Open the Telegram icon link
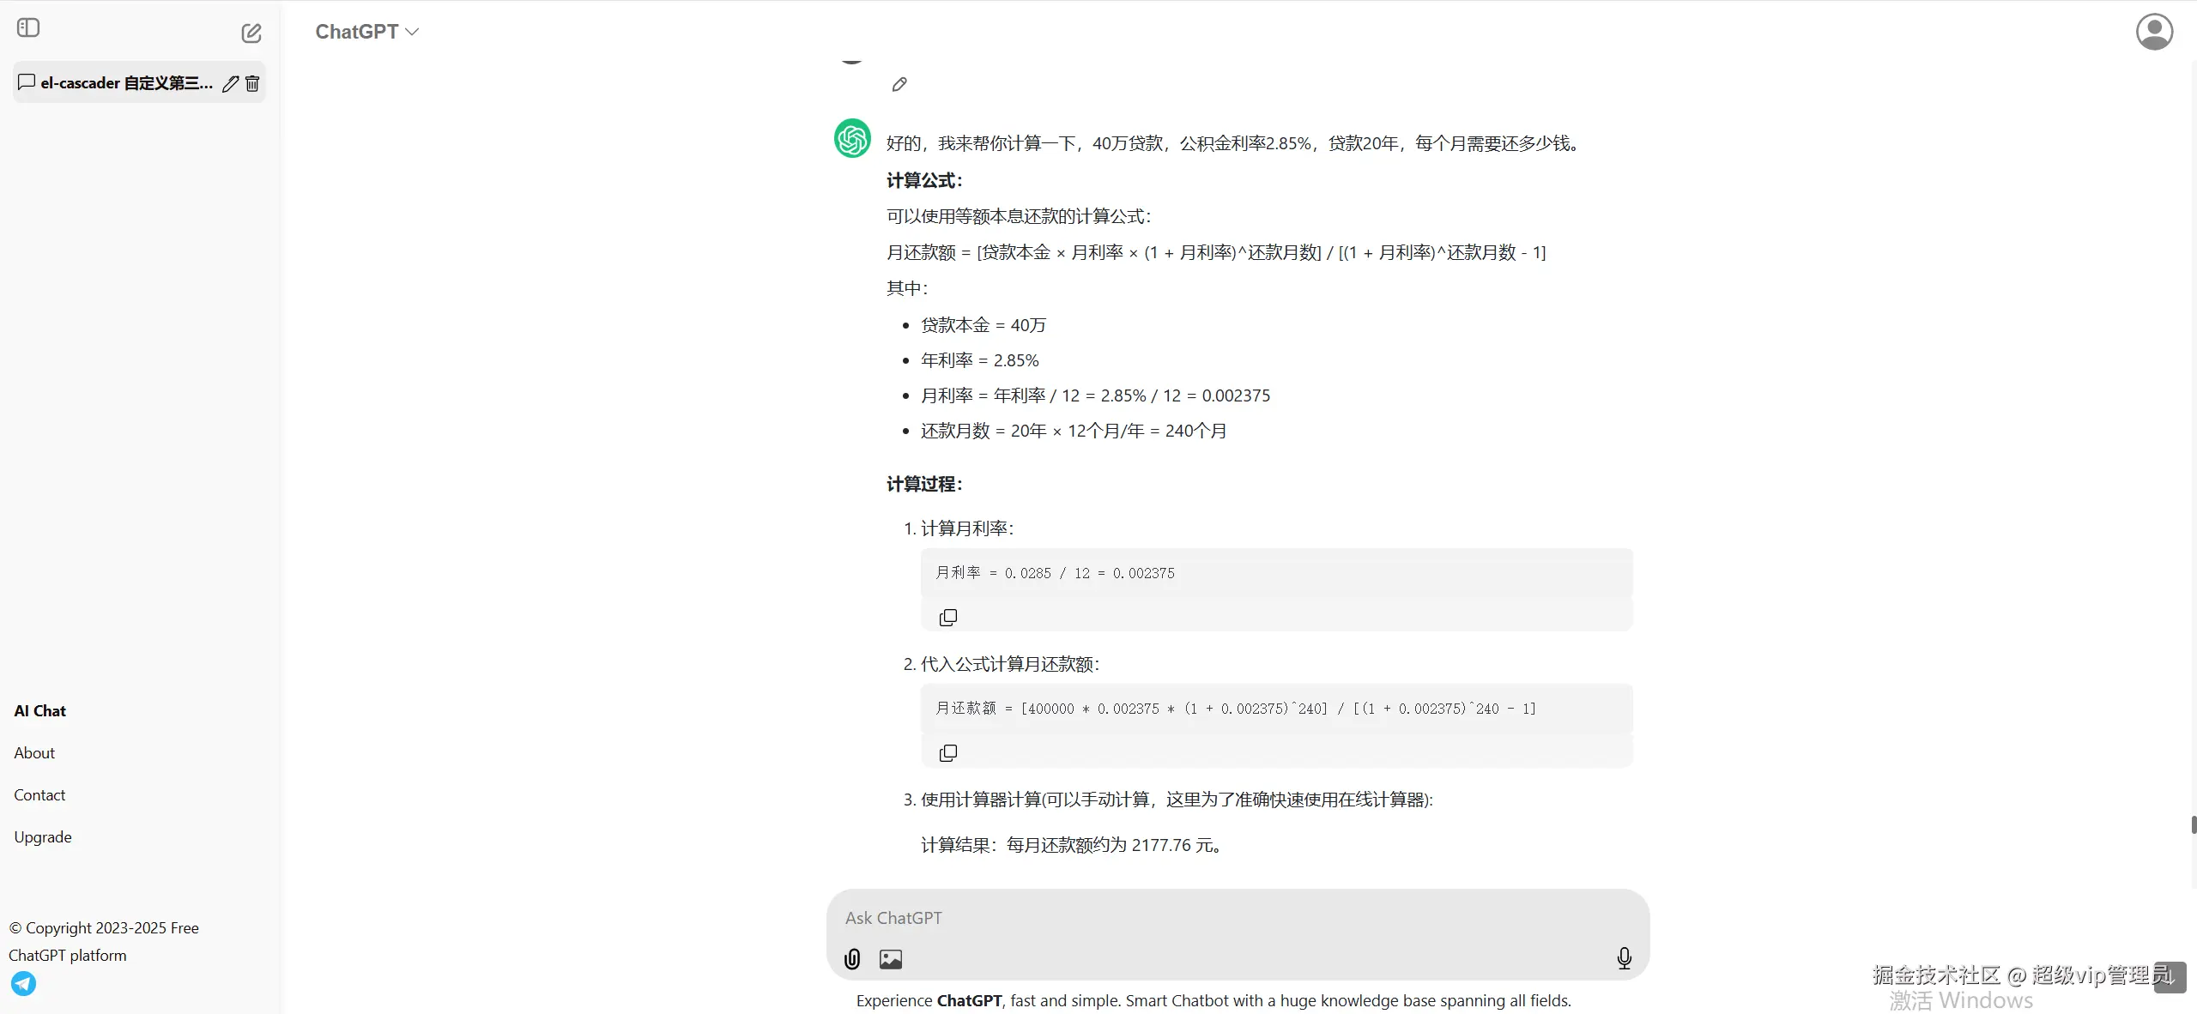Image resolution: width=2197 pixels, height=1014 pixels. pyautogui.click(x=24, y=983)
